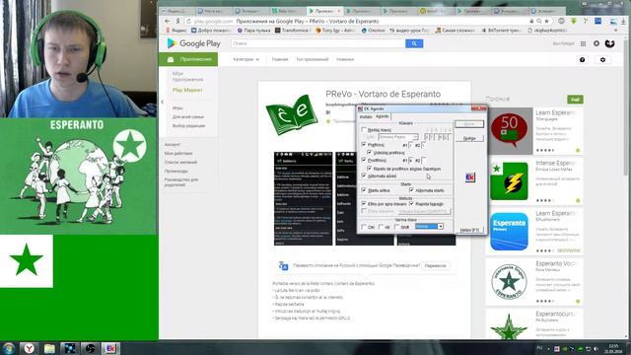Toggle the Alt modifier checkbox
The image size is (631, 355).
(381, 227)
